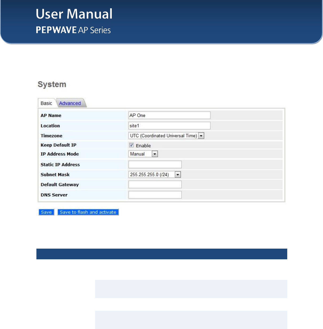This screenshot has height=329, width=323.
Task: Open the IP Address Mode dropdown
Action: (x=143, y=154)
